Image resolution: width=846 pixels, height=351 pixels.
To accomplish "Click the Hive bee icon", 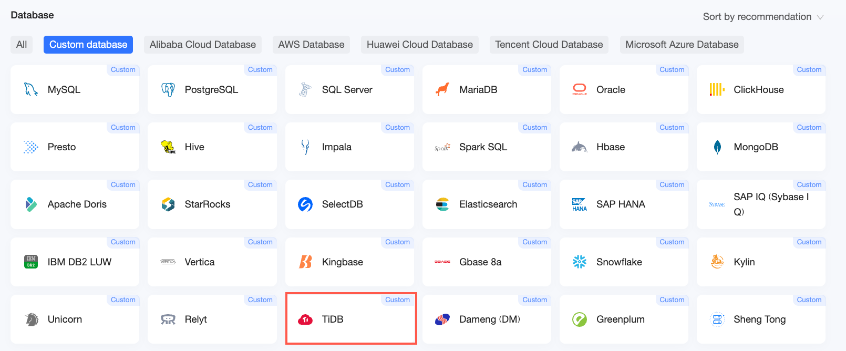I will (x=168, y=147).
